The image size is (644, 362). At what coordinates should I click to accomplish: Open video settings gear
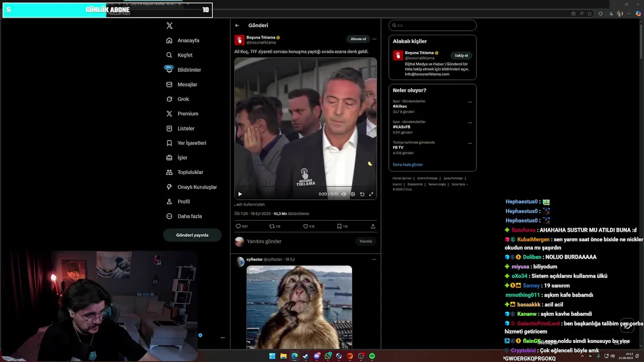click(353, 194)
